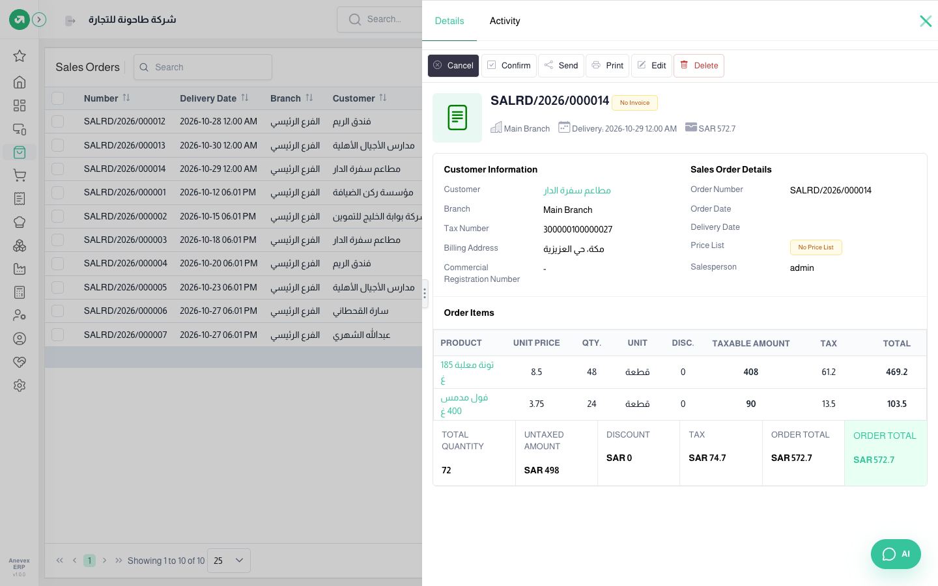Expand the sidebar with the chevron arrow

(x=39, y=20)
